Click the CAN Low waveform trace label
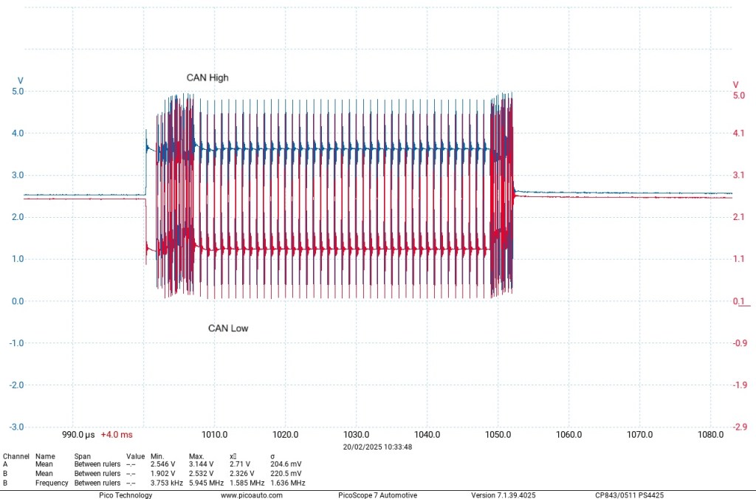 coord(227,328)
